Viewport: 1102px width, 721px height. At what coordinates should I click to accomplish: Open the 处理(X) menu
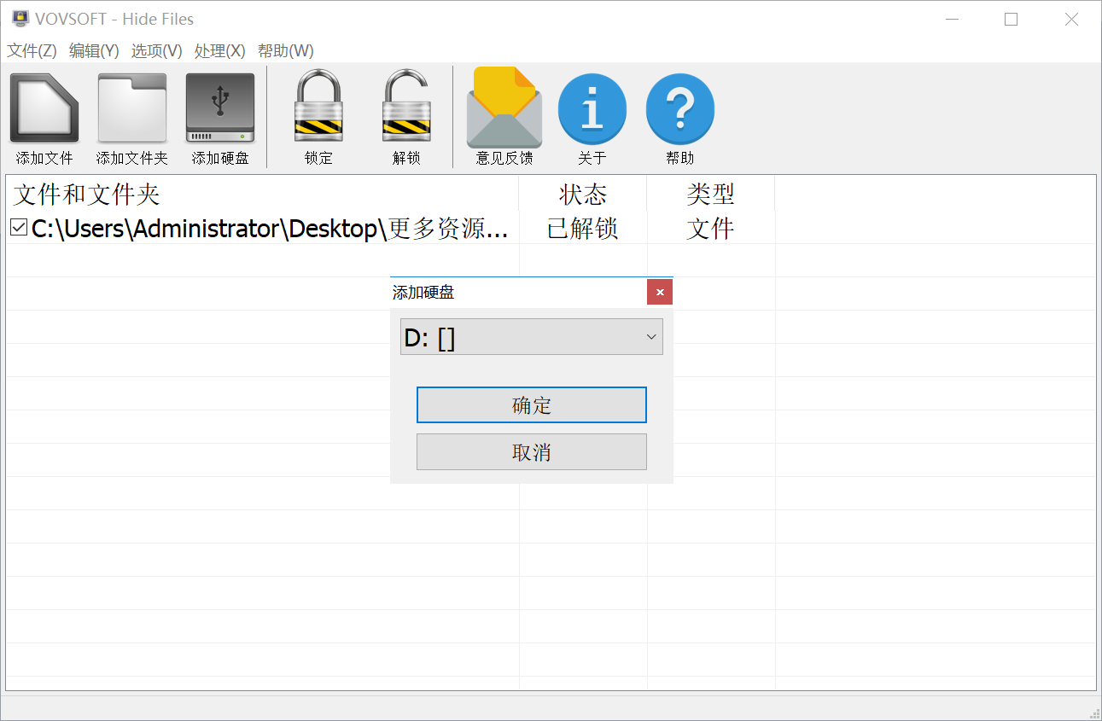220,50
